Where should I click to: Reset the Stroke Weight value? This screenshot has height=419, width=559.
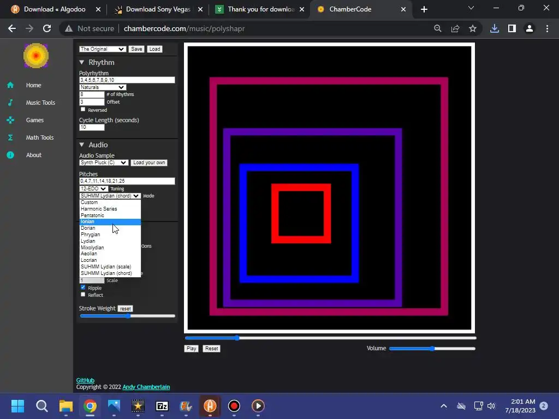(125, 309)
